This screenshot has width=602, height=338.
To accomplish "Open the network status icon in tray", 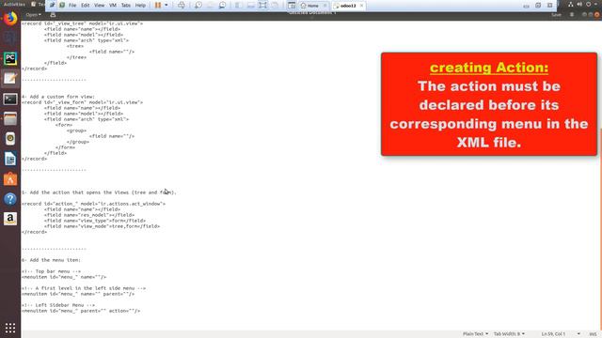I will (571, 4).
